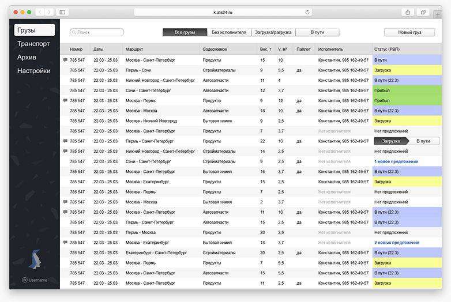Select the Пермь - Сочи route cell
451x302 pixels.
click(138, 70)
